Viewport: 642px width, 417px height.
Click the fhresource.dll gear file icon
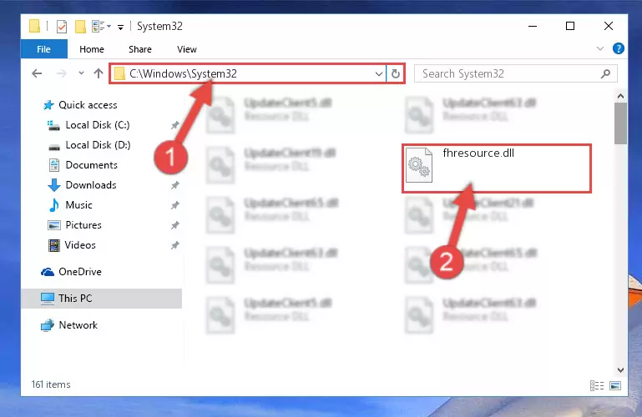pos(418,165)
